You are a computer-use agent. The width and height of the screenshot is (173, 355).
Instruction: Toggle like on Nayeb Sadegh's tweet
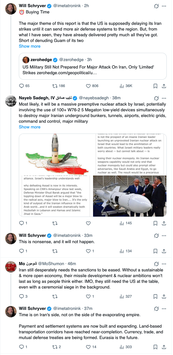(88, 223)
